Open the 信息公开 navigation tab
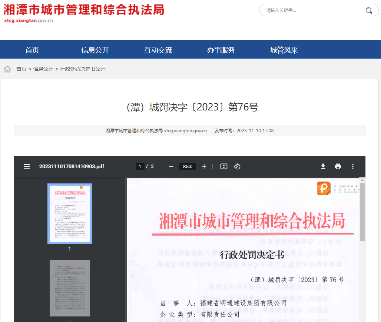Screen dimensions: 381x322 tap(95, 50)
